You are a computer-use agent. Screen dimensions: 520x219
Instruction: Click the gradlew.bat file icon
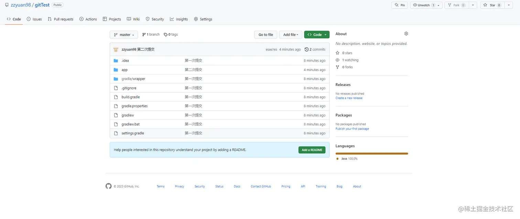(x=116, y=124)
